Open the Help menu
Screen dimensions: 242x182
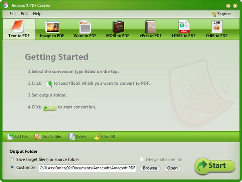37,14
